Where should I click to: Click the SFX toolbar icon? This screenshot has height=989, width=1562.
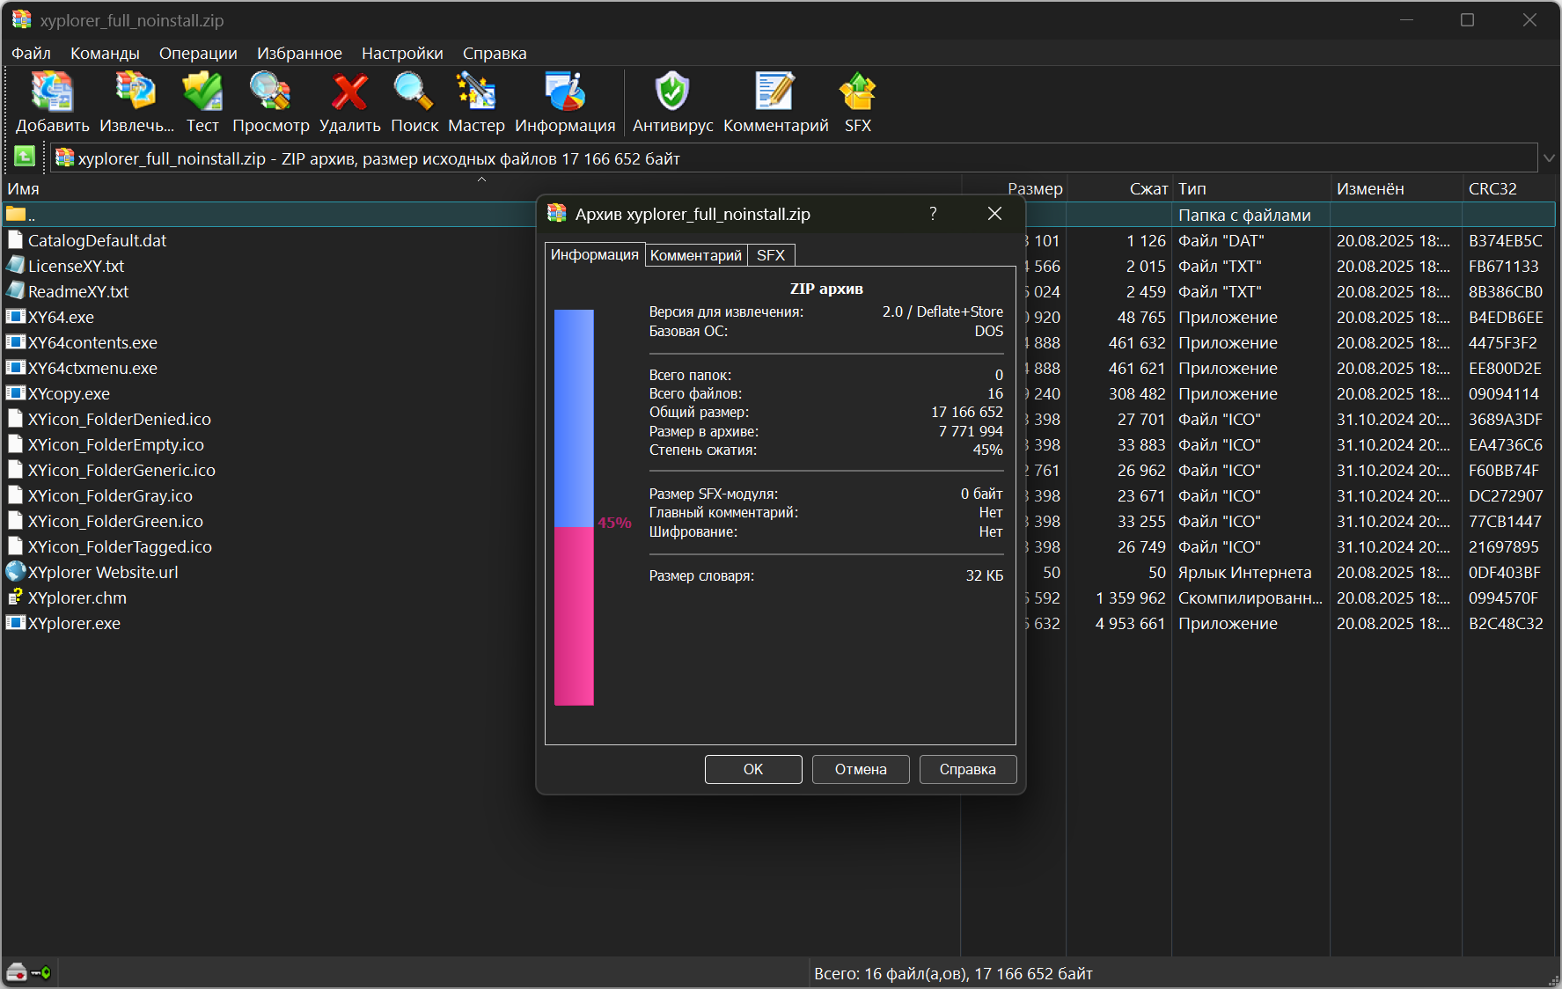point(857,92)
